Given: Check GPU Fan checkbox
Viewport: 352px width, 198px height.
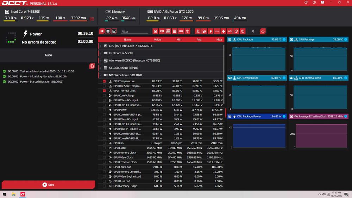Looking at the screenshot, I should 104,143.
